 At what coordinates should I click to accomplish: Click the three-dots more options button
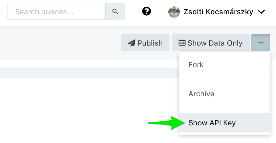pos(261,43)
